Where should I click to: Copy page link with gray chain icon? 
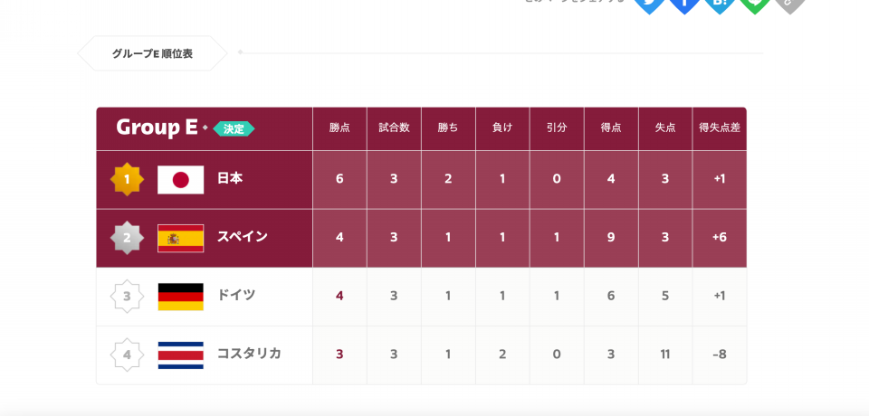coord(789,4)
